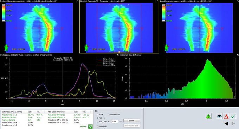Screen dimensions: 239x129
Task: Click patient orientation figure in Portal Dose view
Action: click(167, 48)
